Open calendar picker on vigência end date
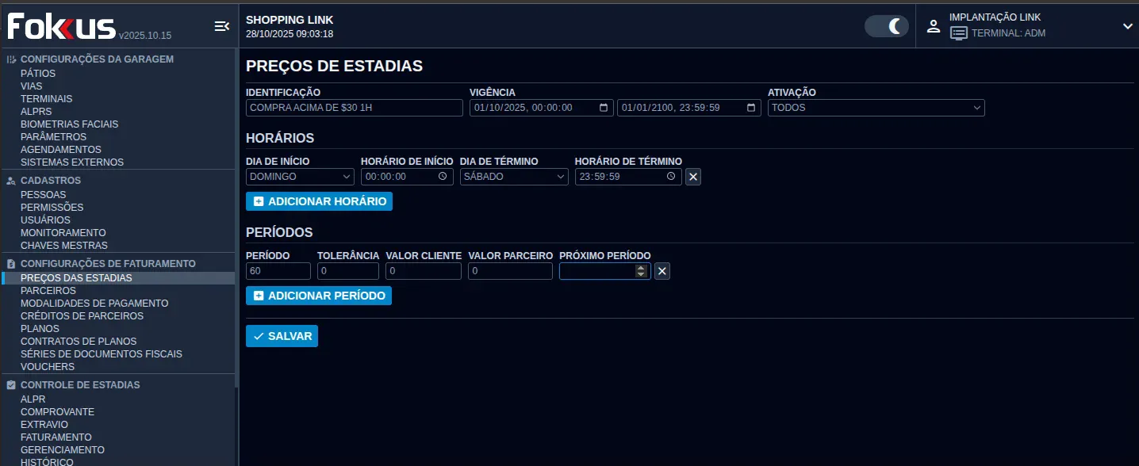 pyautogui.click(x=751, y=108)
